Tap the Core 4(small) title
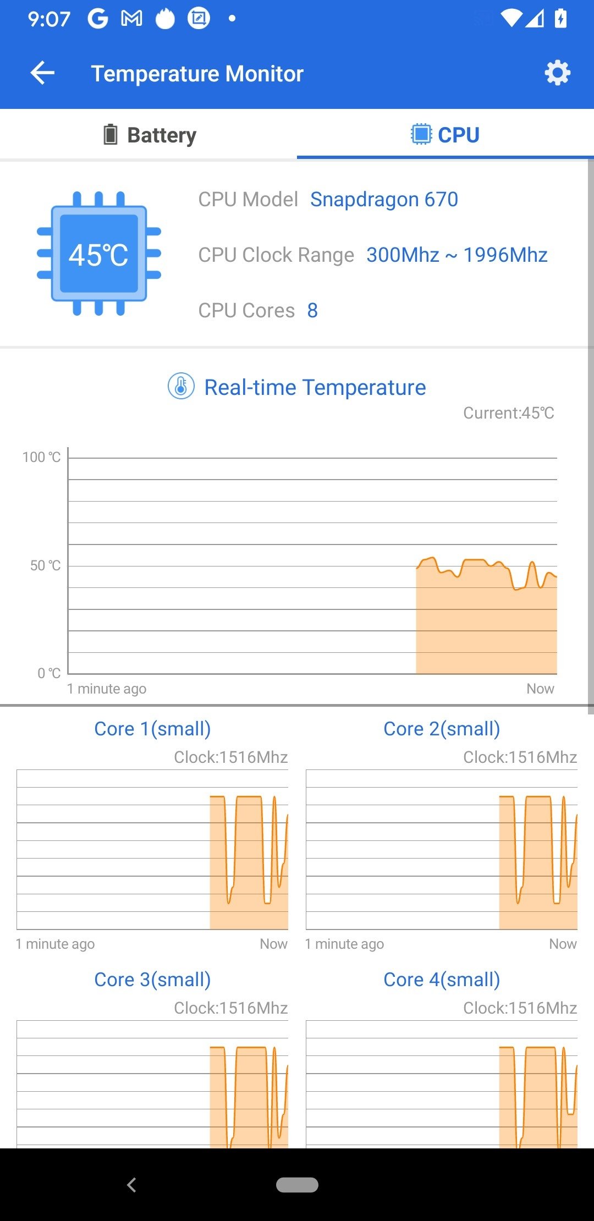The width and height of the screenshot is (594, 1221). pos(442,980)
